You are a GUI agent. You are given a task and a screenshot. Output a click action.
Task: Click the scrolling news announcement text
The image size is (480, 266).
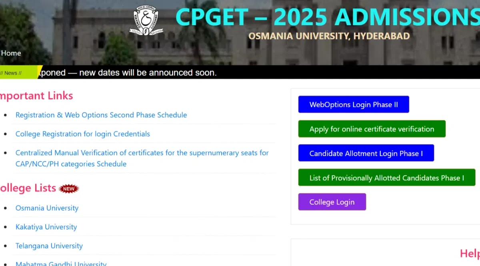point(128,73)
